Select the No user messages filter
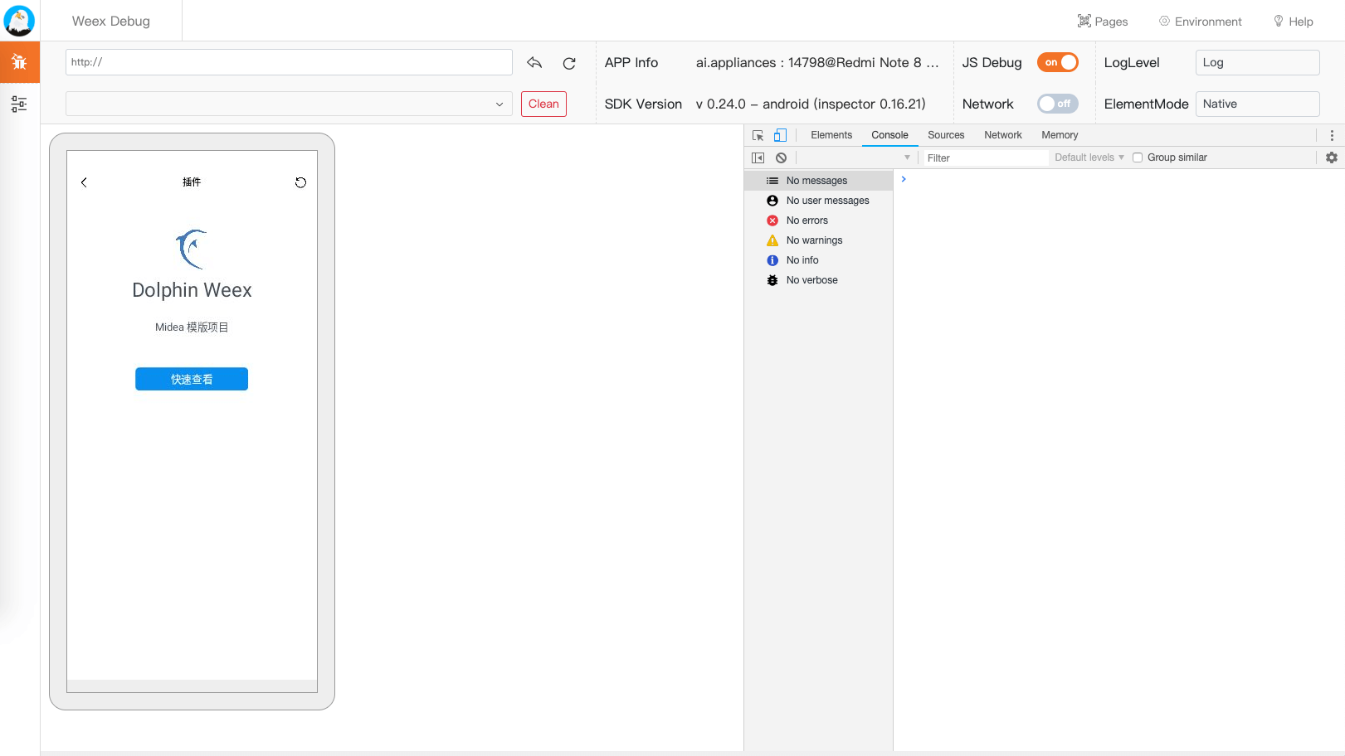Viewport: 1345px width, 756px height. pos(818,201)
